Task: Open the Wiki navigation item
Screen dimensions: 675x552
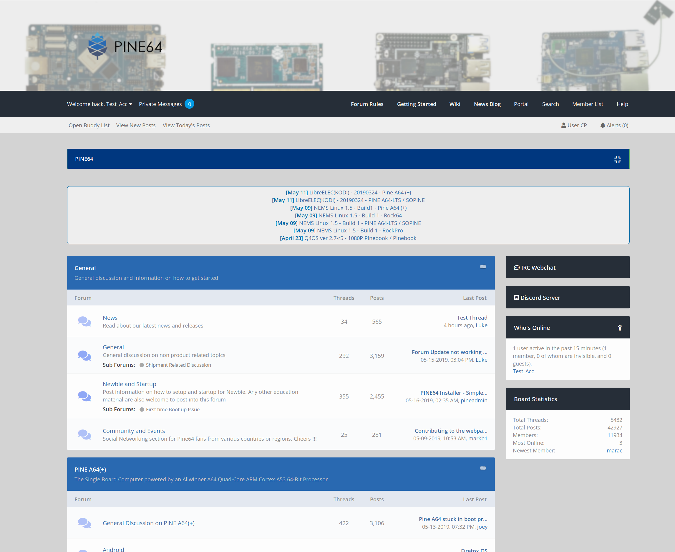Action: pyautogui.click(x=455, y=104)
